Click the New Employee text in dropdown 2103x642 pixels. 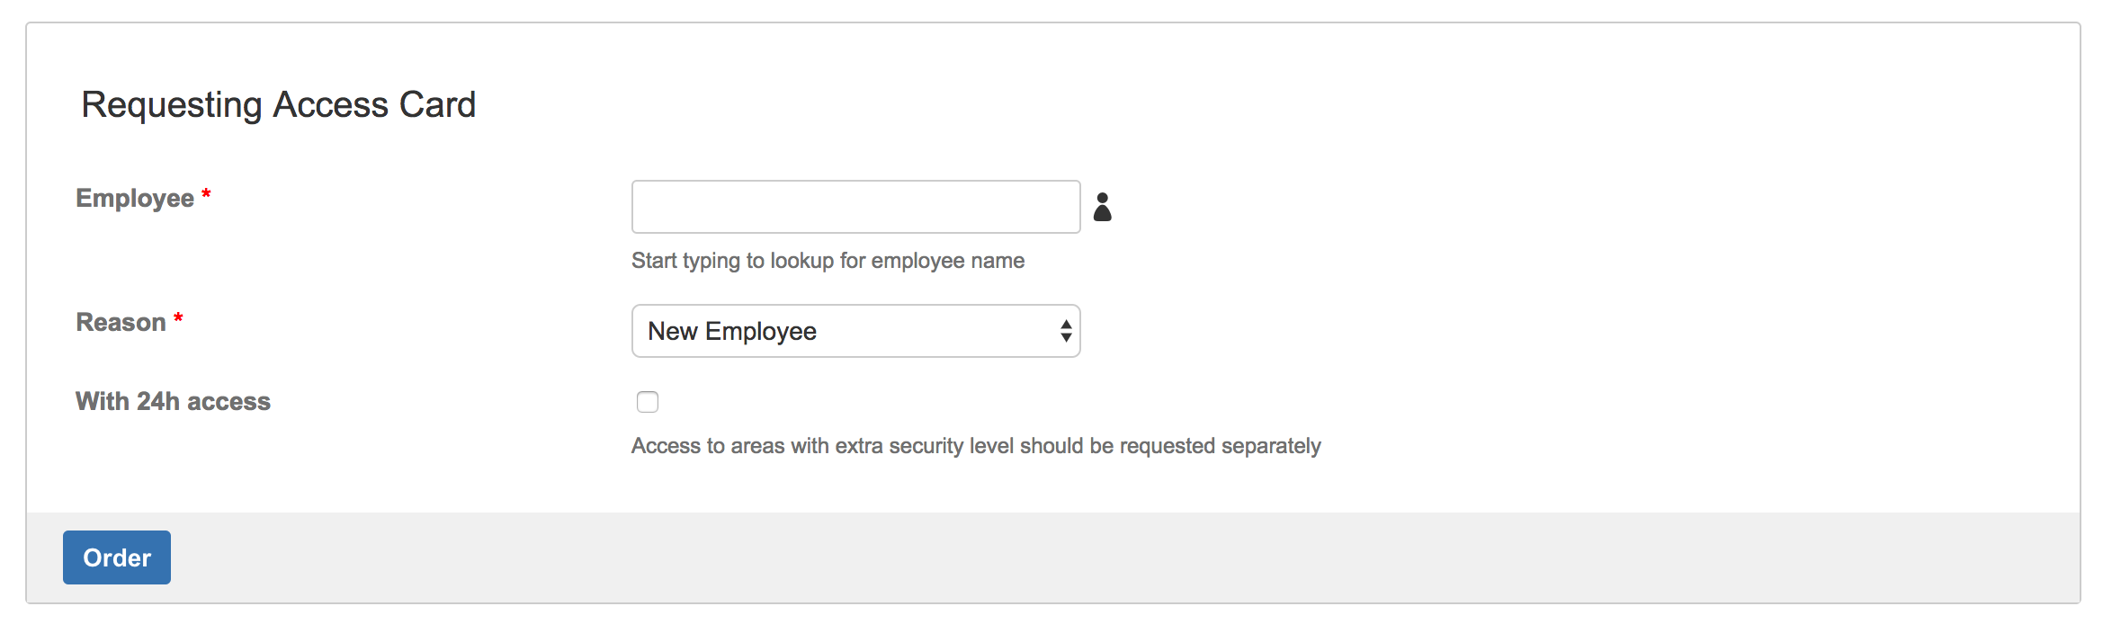(731, 331)
